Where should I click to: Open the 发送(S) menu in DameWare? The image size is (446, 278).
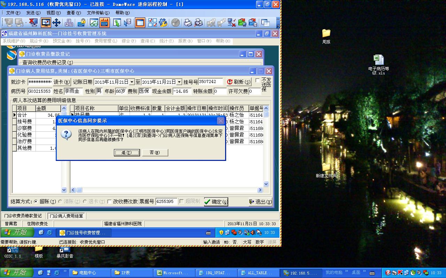pos(33,13)
